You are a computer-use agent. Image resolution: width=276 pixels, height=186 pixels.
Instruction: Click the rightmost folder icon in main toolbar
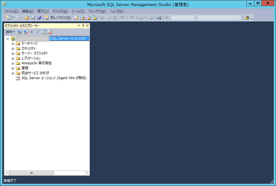pos(247,18)
